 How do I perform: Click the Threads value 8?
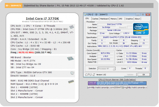pos(145,68)
